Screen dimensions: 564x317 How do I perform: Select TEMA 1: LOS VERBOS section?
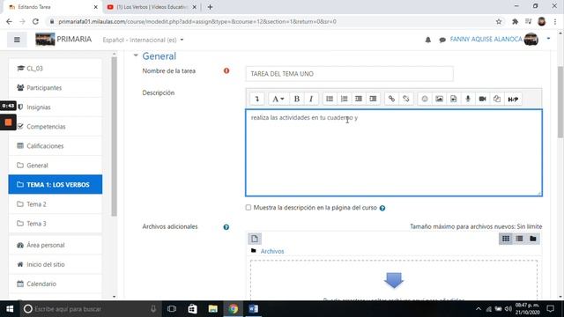pyautogui.click(x=56, y=184)
